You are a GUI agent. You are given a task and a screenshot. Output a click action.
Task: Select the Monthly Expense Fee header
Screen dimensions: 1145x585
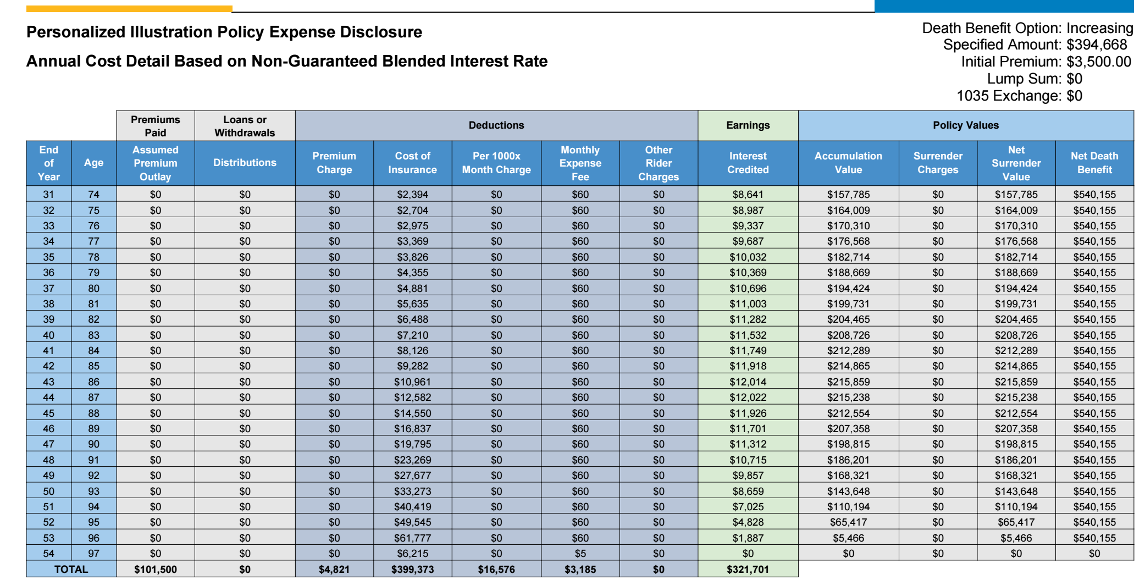tap(580, 163)
